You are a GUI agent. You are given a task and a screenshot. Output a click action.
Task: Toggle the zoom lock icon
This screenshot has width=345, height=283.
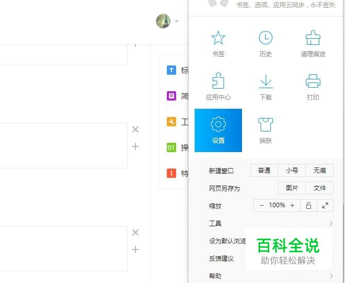tap(308, 206)
